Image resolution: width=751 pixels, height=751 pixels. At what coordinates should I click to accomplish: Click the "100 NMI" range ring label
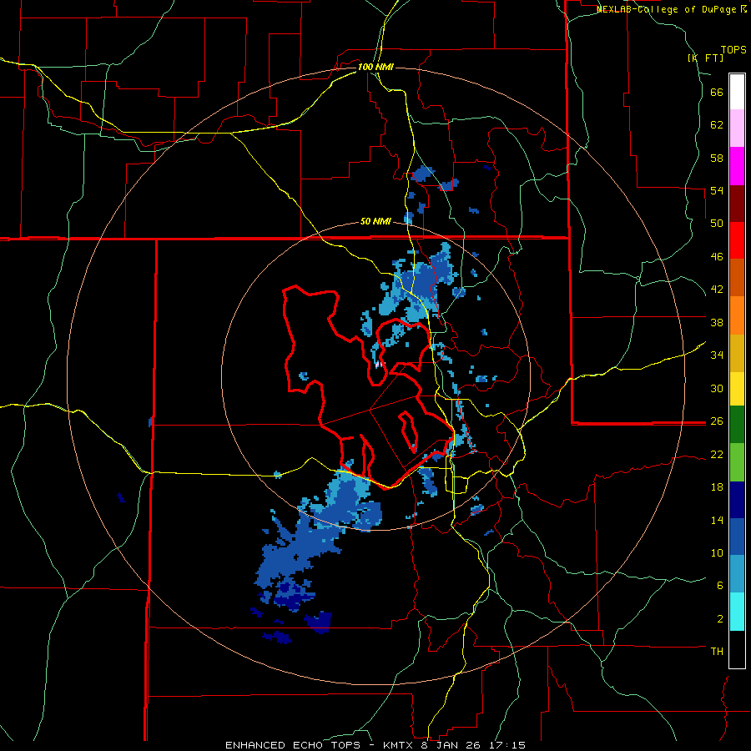click(x=375, y=67)
